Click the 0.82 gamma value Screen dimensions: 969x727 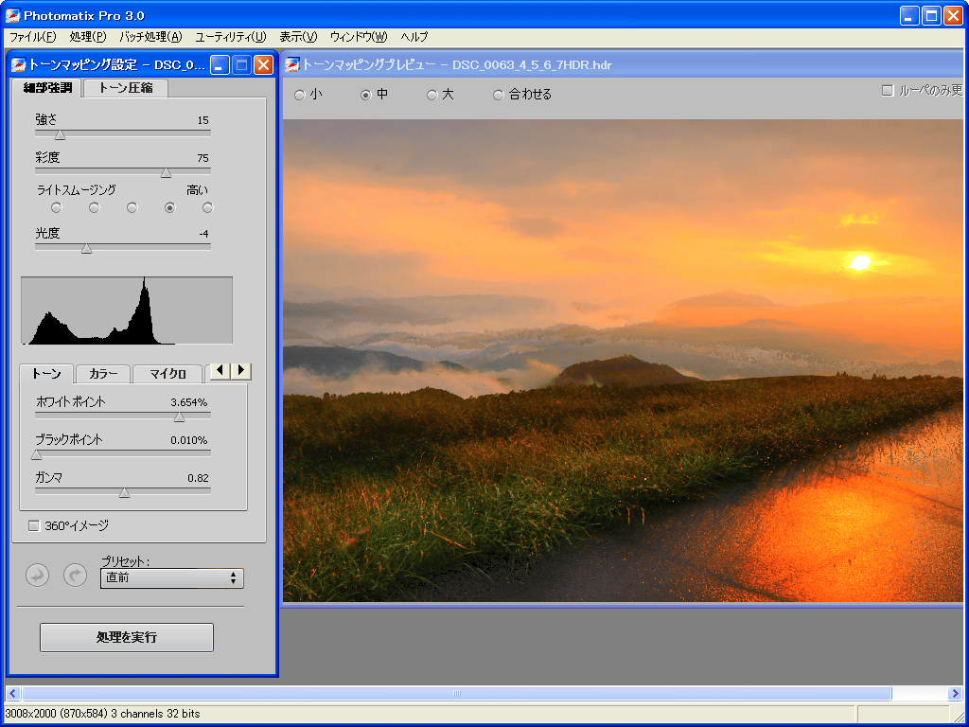[x=199, y=478]
